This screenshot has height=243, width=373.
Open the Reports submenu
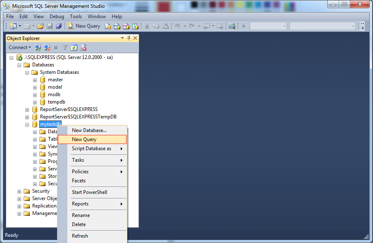(92, 204)
